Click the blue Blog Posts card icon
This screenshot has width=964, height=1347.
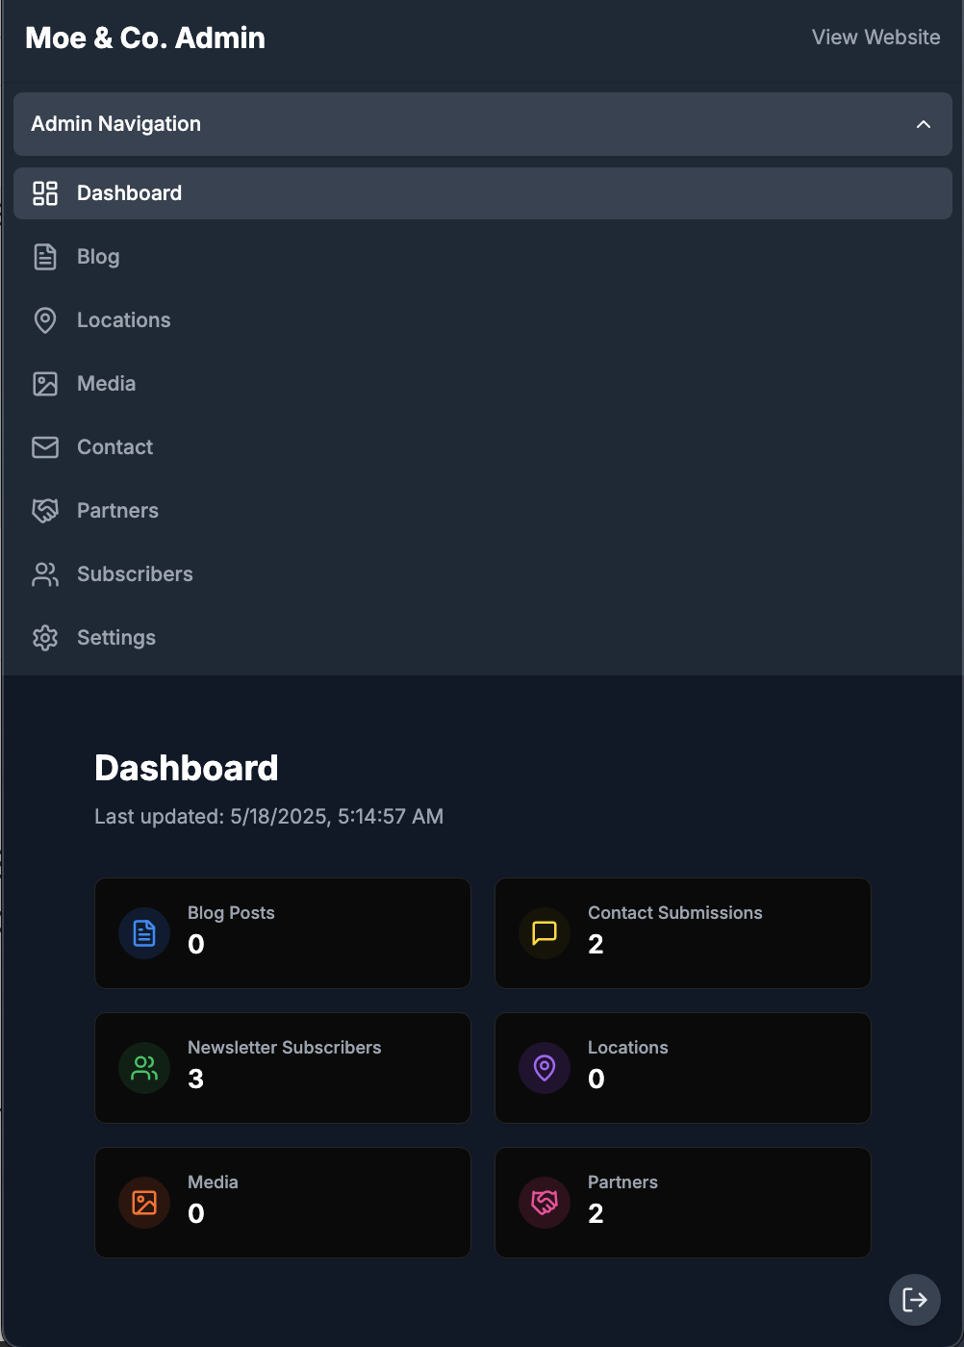tap(144, 933)
